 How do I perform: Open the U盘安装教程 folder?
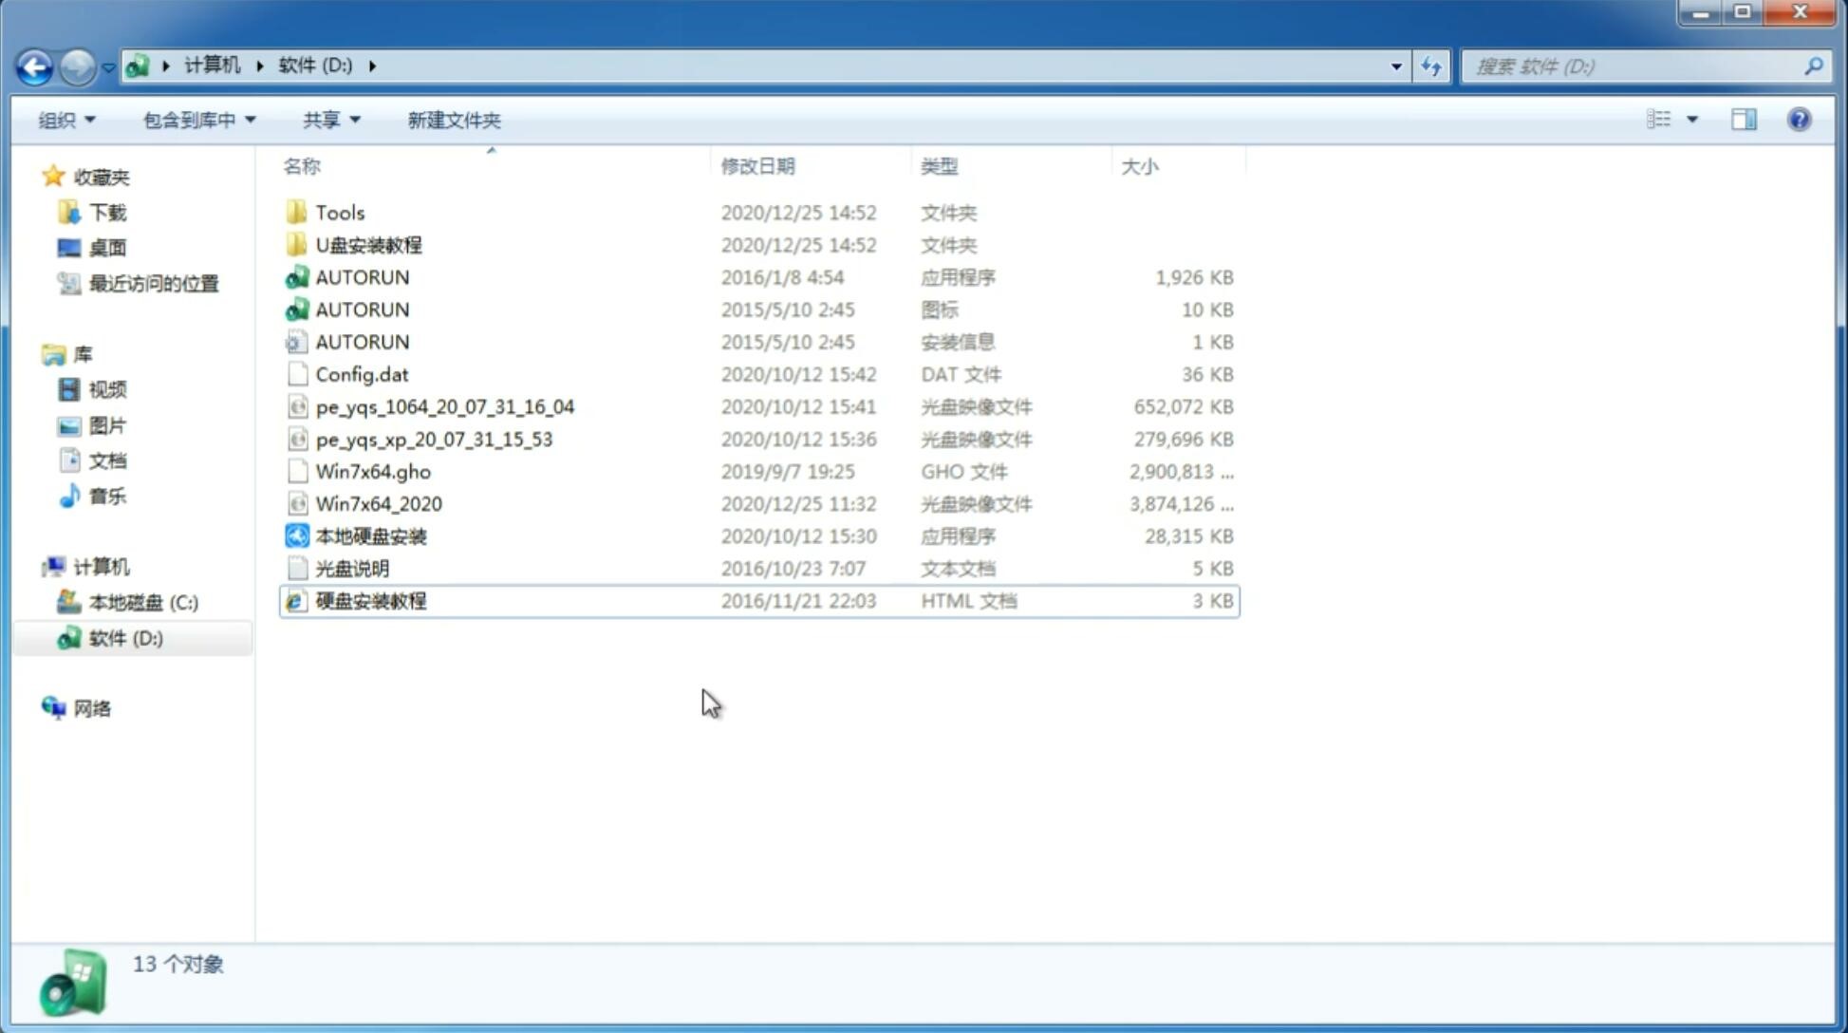(x=368, y=244)
